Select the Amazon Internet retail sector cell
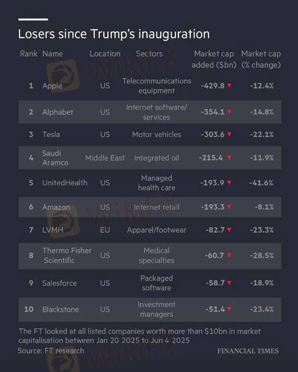 tap(156, 207)
